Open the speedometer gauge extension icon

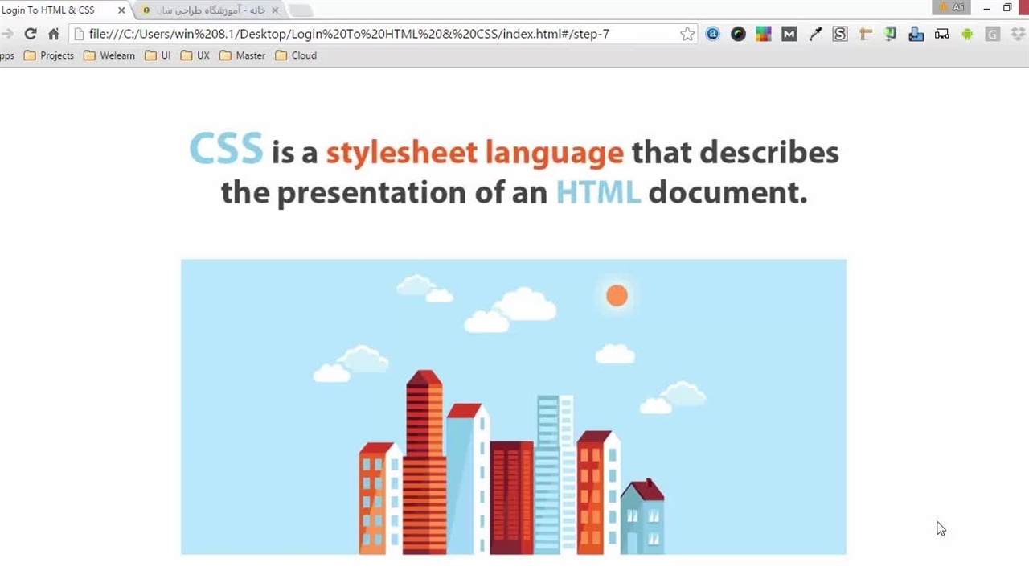738,34
